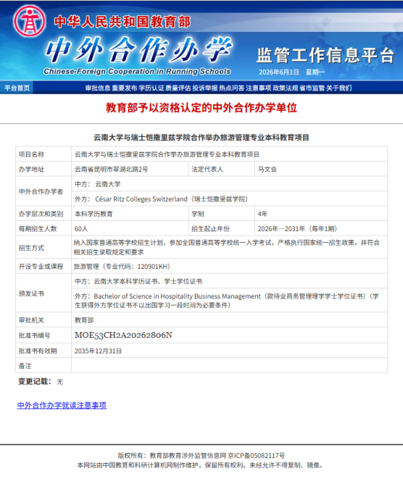The width and height of the screenshot is (403, 482).
Task: Click 注意事项 in navigation bar
Action: pos(259,88)
